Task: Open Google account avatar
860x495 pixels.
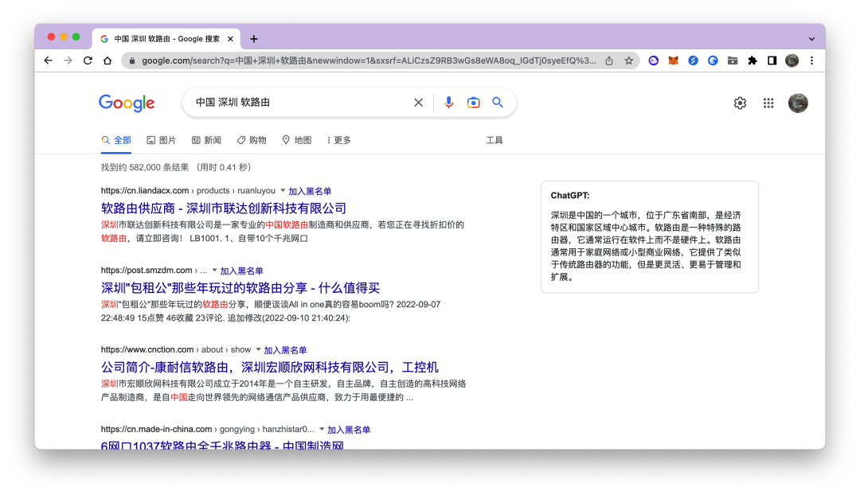Action: click(798, 103)
